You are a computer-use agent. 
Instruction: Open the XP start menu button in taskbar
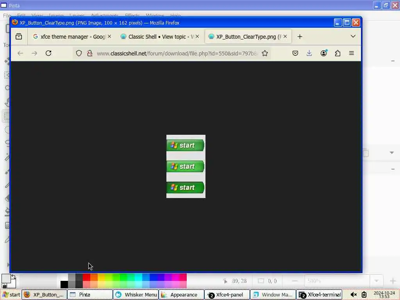click(x=11, y=295)
